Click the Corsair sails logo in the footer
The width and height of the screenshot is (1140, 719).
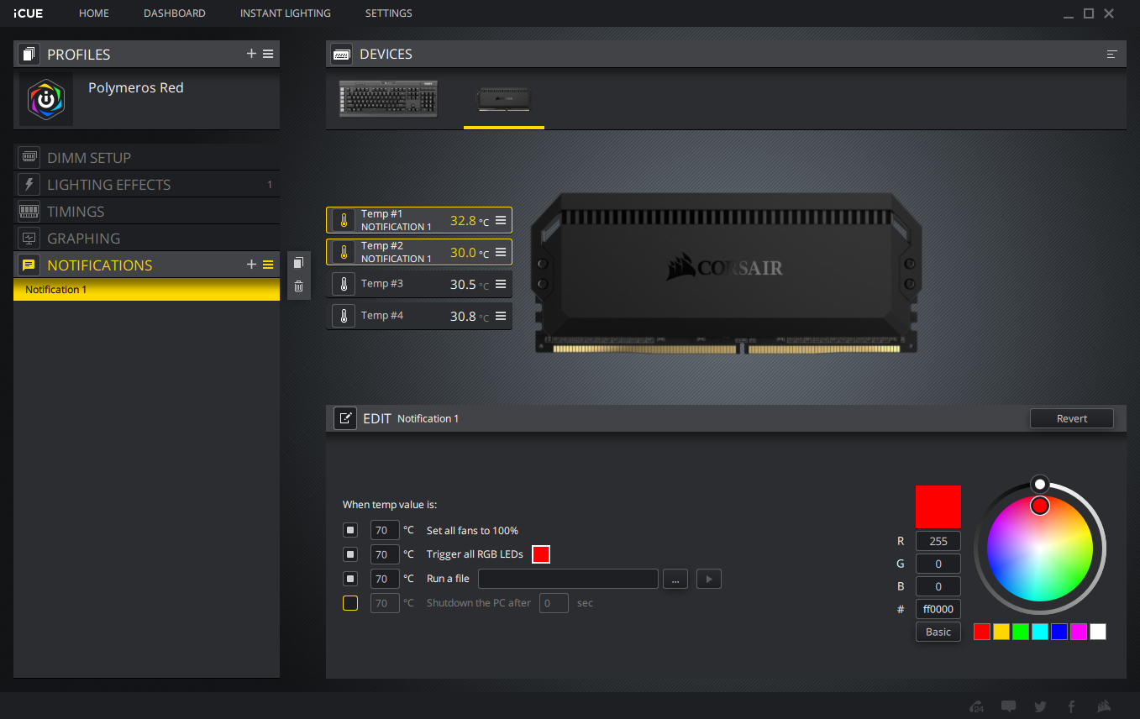coord(1104,706)
